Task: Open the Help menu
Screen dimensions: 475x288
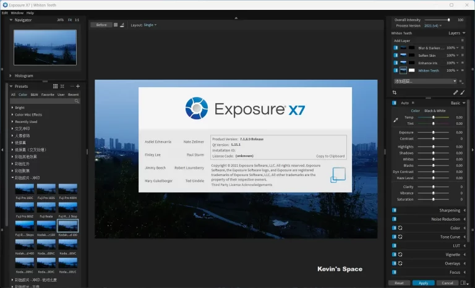Action: pyautogui.click(x=30, y=13)
